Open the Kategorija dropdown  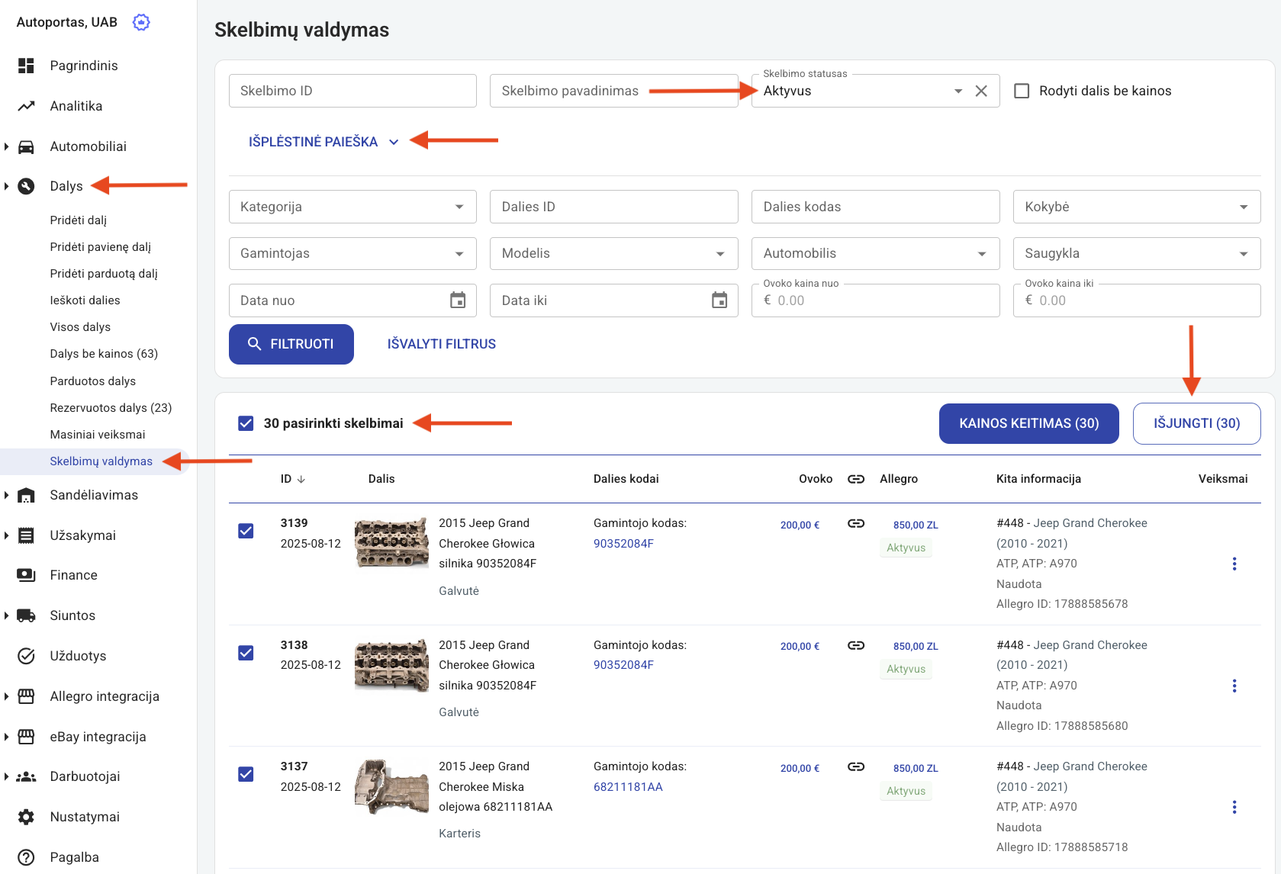352,207
